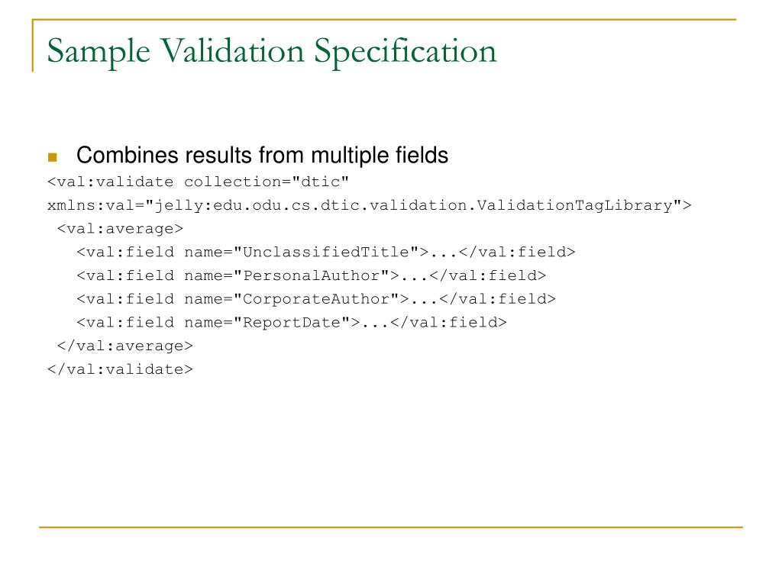Viewport: 782px width, 586px height.
Task: Click the word Specification in the title
Action: click(406, 53)
